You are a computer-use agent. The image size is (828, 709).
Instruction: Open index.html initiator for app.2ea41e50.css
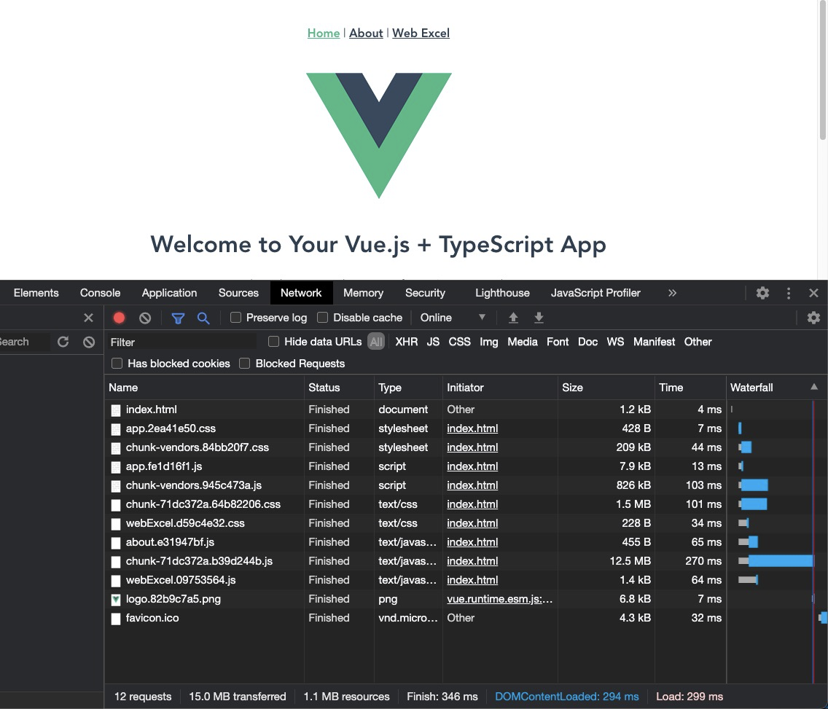(472, 428)
